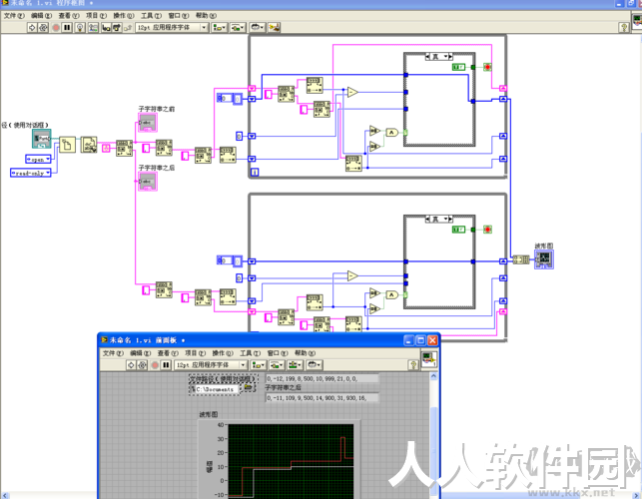This screenshot has height=499, width=642.
Task: Click the Step Out debugging icon
Action: [x=128, y=27]
